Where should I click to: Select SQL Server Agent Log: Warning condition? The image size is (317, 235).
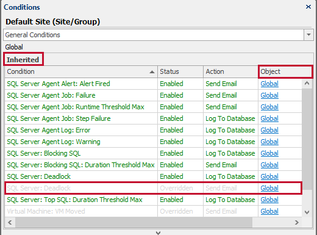click(x=54, y=142)
